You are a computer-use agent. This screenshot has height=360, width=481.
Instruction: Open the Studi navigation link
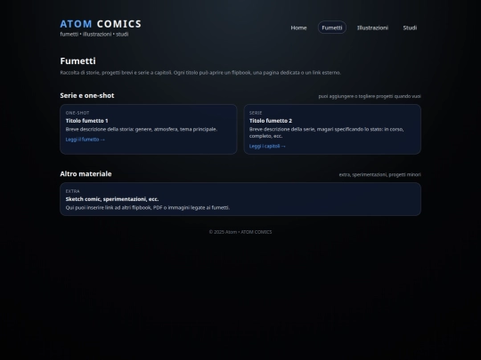coord(410,28)
